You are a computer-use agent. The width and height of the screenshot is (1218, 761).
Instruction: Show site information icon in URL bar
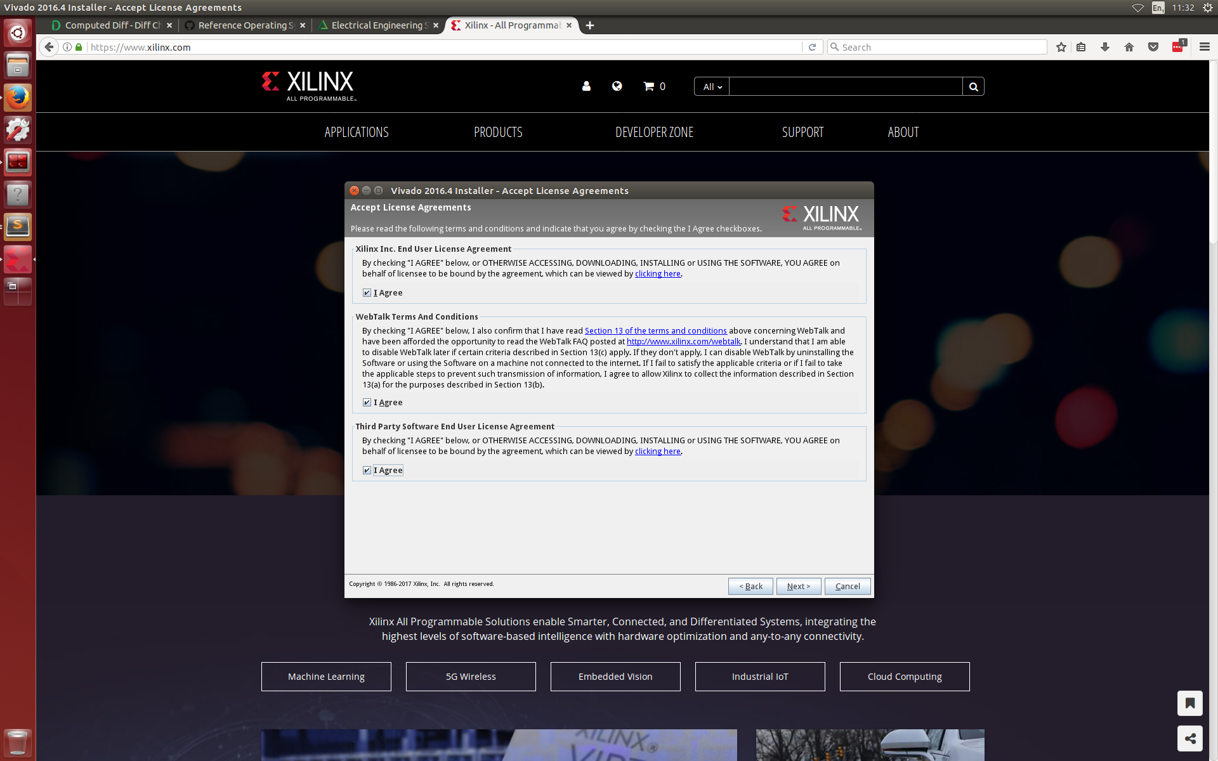tap(67, 47)
